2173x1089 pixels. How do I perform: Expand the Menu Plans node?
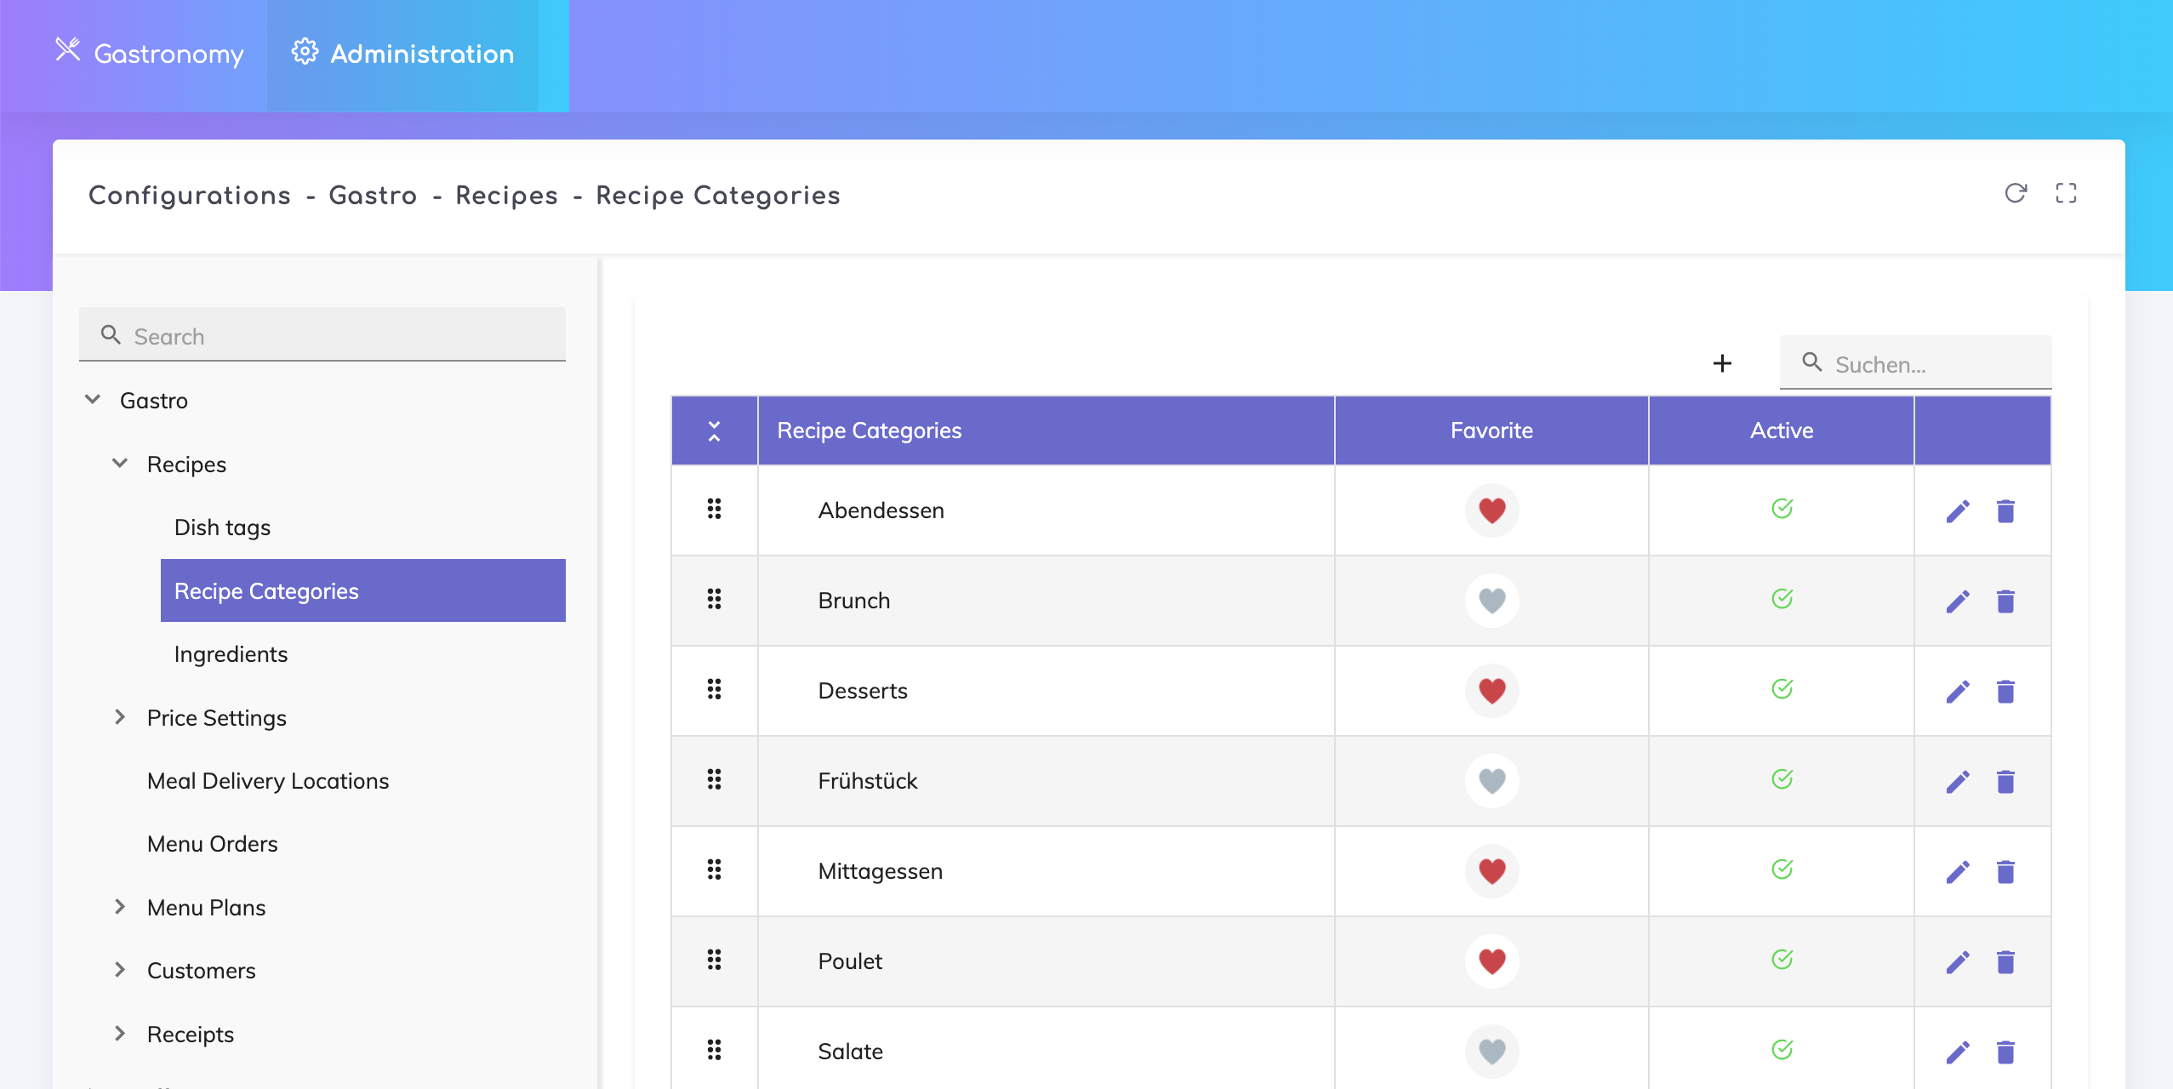point(120,907)
